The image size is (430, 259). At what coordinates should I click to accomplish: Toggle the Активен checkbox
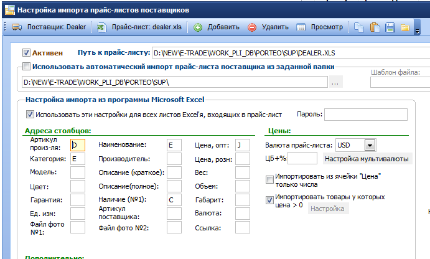click(26, 53)
